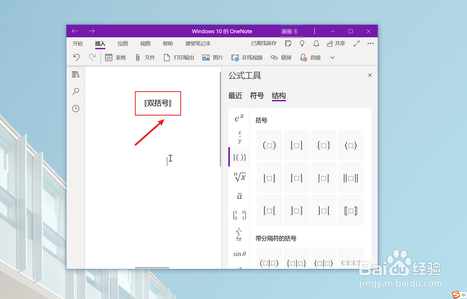
Task: Click the Sogou input method tray icon
Action: coord(456,295)
